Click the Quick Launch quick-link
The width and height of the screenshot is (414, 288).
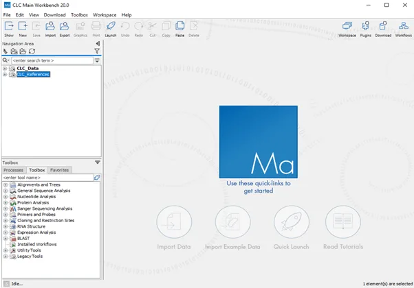(x=291, y=228)
